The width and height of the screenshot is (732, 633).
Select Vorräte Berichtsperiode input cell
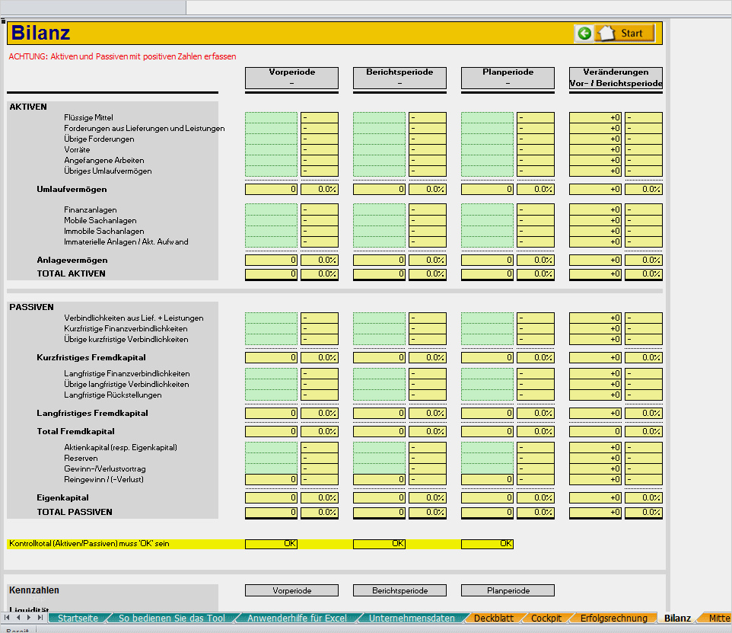pos(379,149)
